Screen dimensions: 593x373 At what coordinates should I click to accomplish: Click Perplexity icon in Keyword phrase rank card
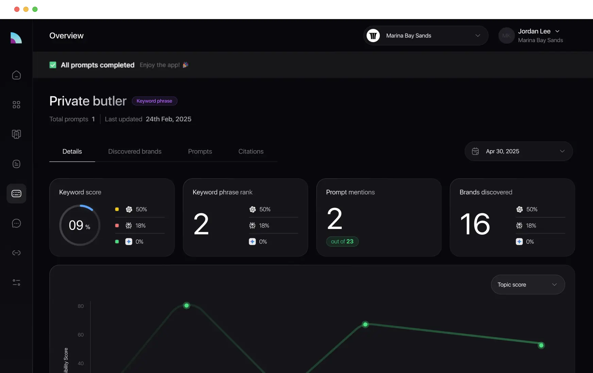tap(252, 226)
